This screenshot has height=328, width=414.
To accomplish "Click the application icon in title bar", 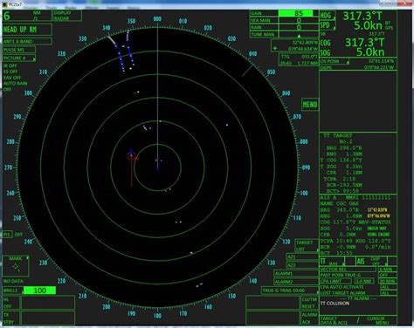I will click(4, 4).
